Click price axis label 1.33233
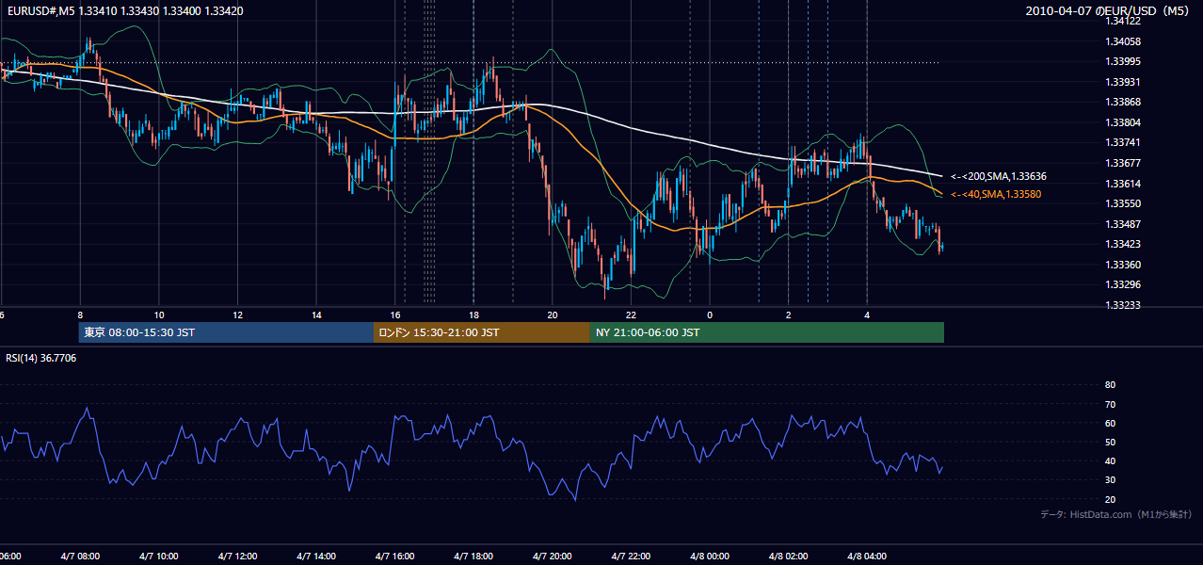This screenshot has width=1203, height=565. (x=1123, y=305)
